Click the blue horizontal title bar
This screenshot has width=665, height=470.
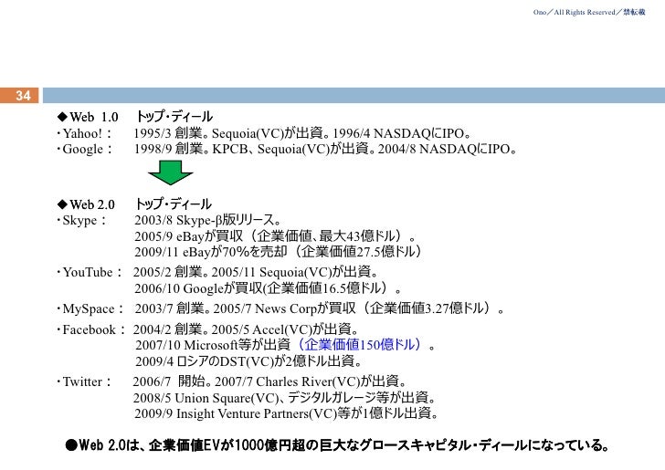pos(354,95)
